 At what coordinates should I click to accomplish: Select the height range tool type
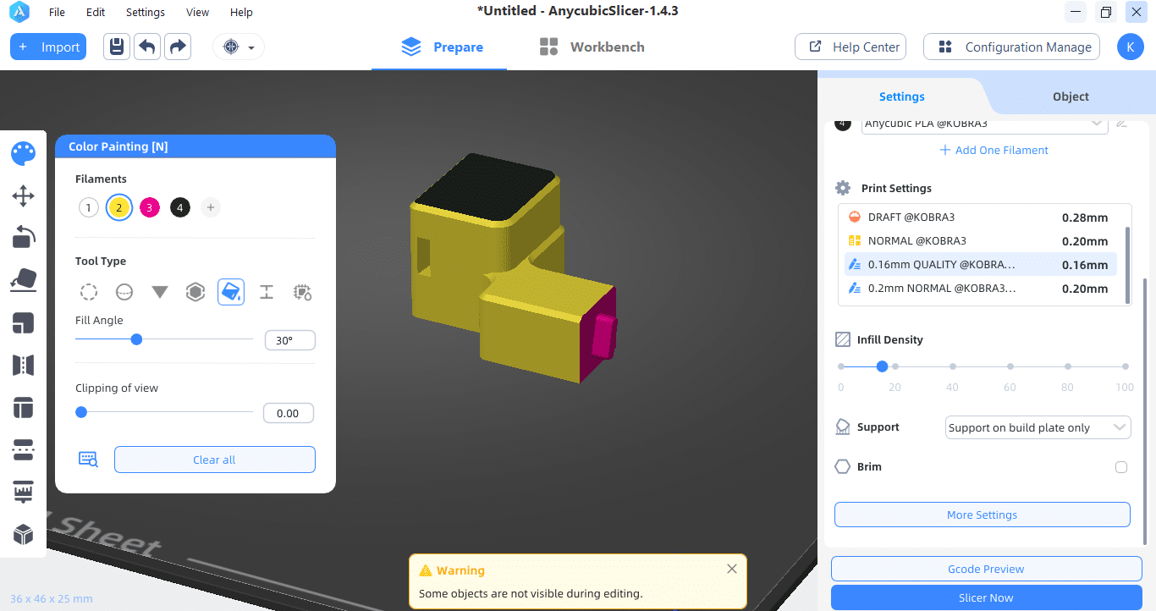(267, 292)
